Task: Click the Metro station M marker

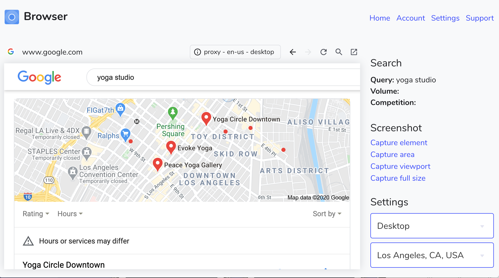Action: pyautogui.click(x=137, y=121)
